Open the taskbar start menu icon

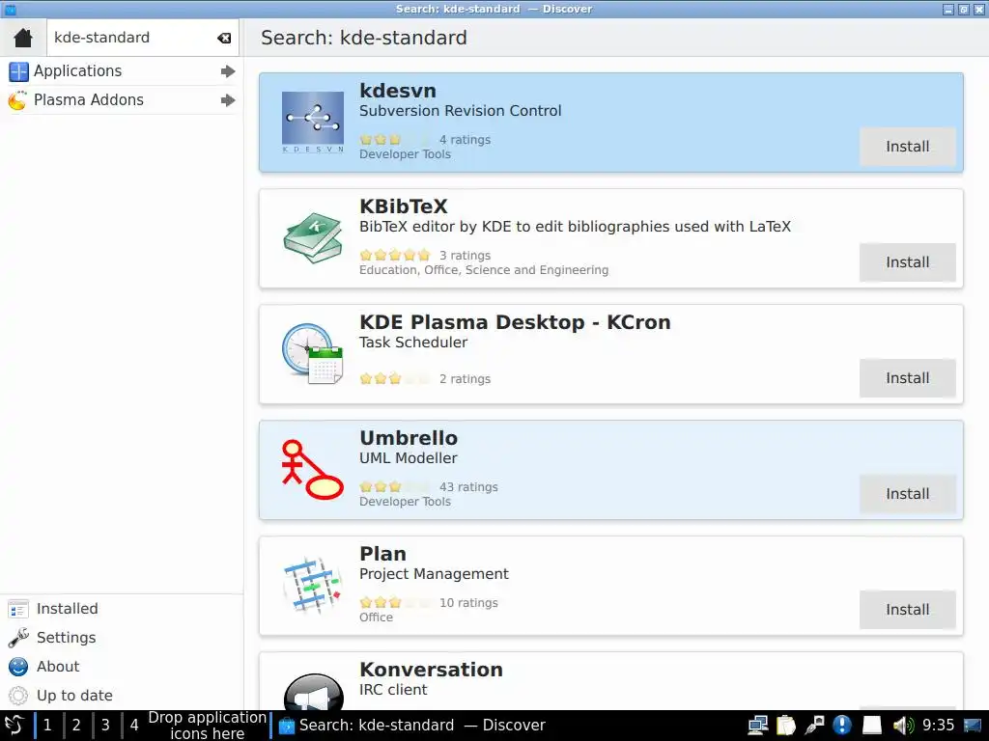pyautogui.click(x=14, y=726)
